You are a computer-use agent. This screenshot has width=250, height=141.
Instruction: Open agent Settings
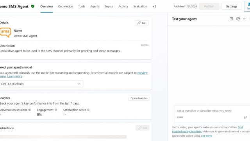232,6
